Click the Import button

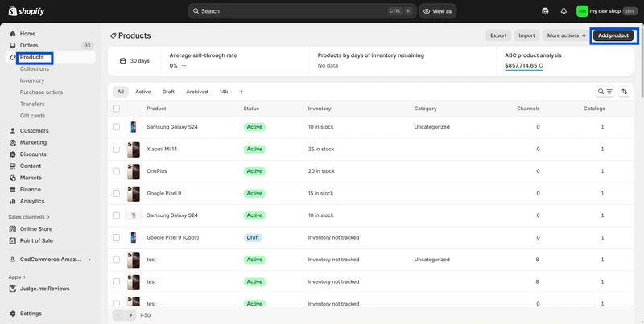(x=526, y=35)
